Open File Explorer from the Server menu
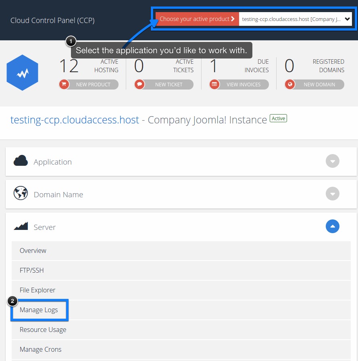The width and height of the screenshot is (358, 361). [181, 290]
